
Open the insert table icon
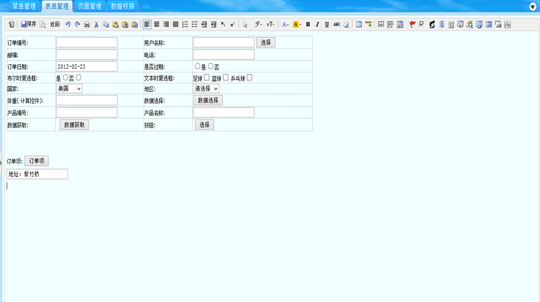coord(359,24)
